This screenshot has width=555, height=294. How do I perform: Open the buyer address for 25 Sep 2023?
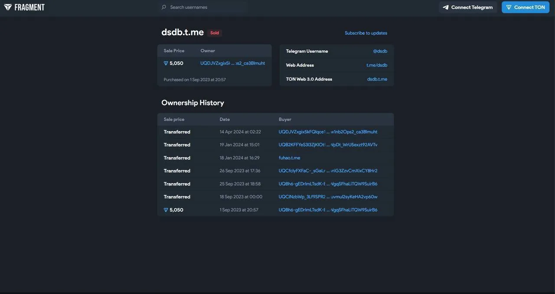328,184
